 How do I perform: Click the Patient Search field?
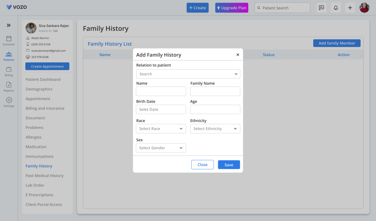pyautogui.click(x=282, y=8)
